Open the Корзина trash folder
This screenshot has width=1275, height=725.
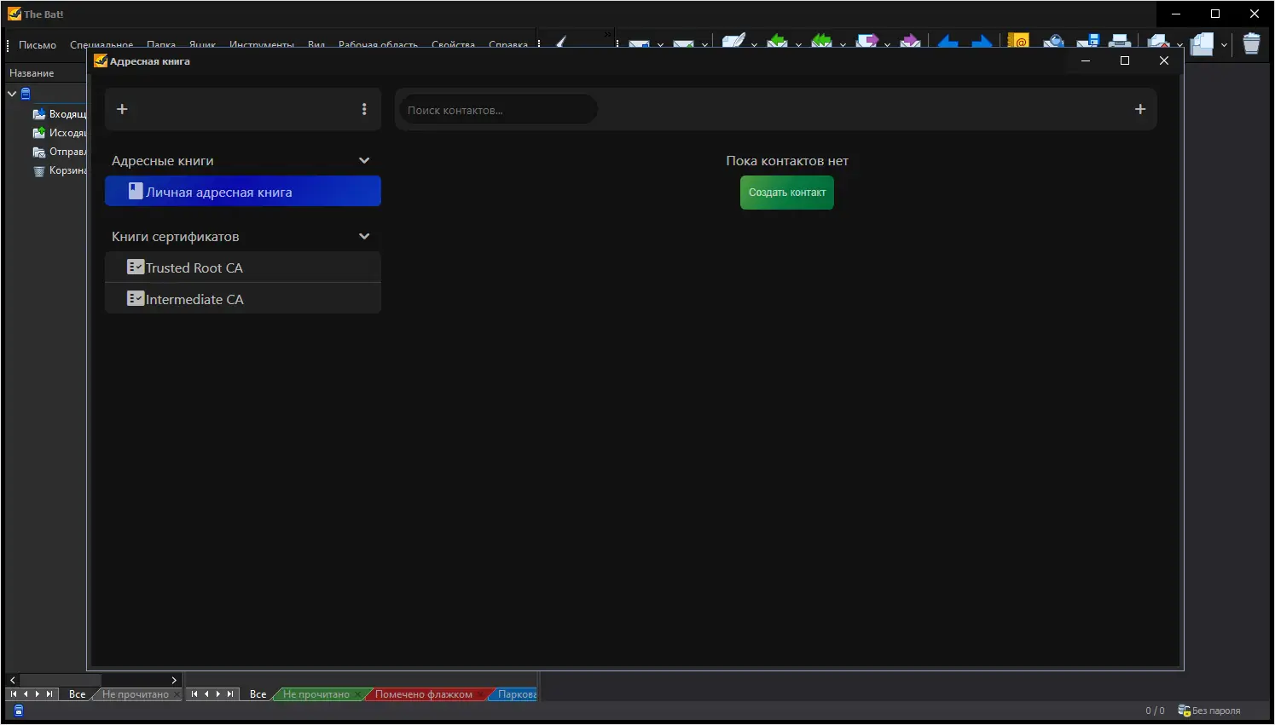pos(60,170)
